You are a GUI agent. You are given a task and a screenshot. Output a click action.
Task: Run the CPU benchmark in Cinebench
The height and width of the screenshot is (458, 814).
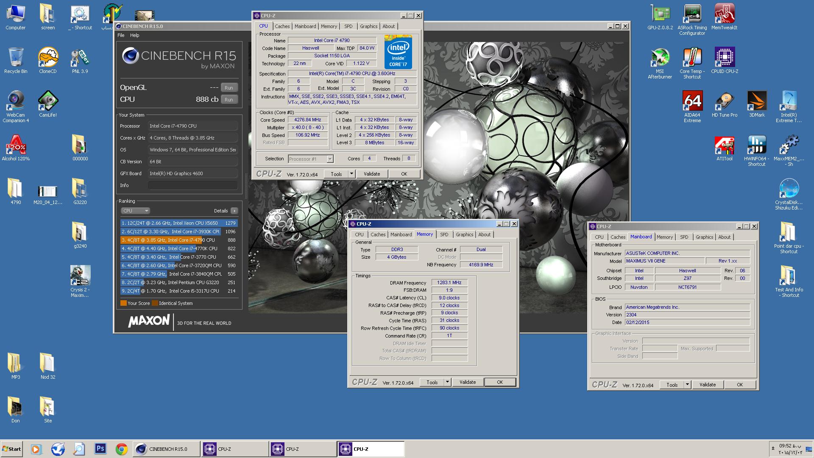click(229, 100)
